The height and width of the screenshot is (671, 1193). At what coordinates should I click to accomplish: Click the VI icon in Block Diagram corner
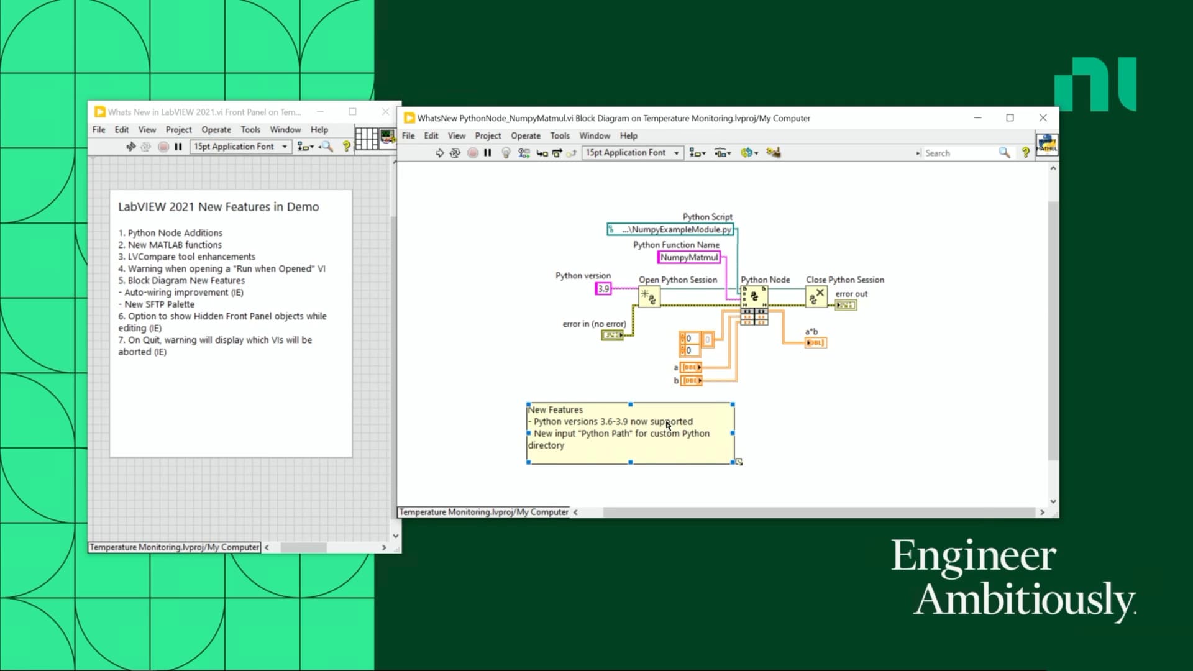(1047, 144)
